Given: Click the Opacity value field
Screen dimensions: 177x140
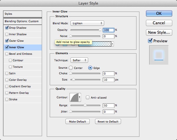Looking at the screenshot, I should point(109,30).
